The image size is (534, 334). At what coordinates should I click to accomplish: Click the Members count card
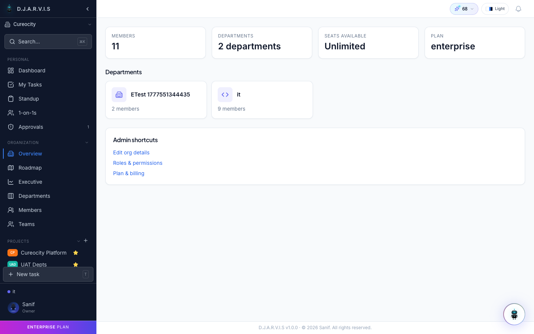click(156, 43)
